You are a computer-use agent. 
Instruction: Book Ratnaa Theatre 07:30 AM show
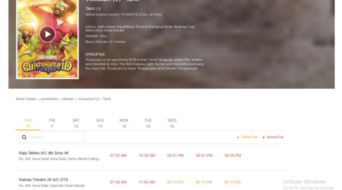coord(118,182)
